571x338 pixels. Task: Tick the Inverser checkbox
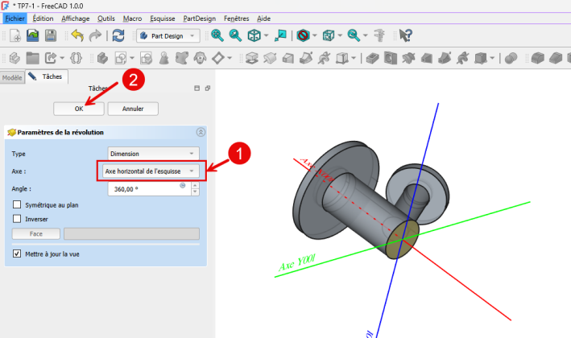pyautogui.click(x=18, y=219)
